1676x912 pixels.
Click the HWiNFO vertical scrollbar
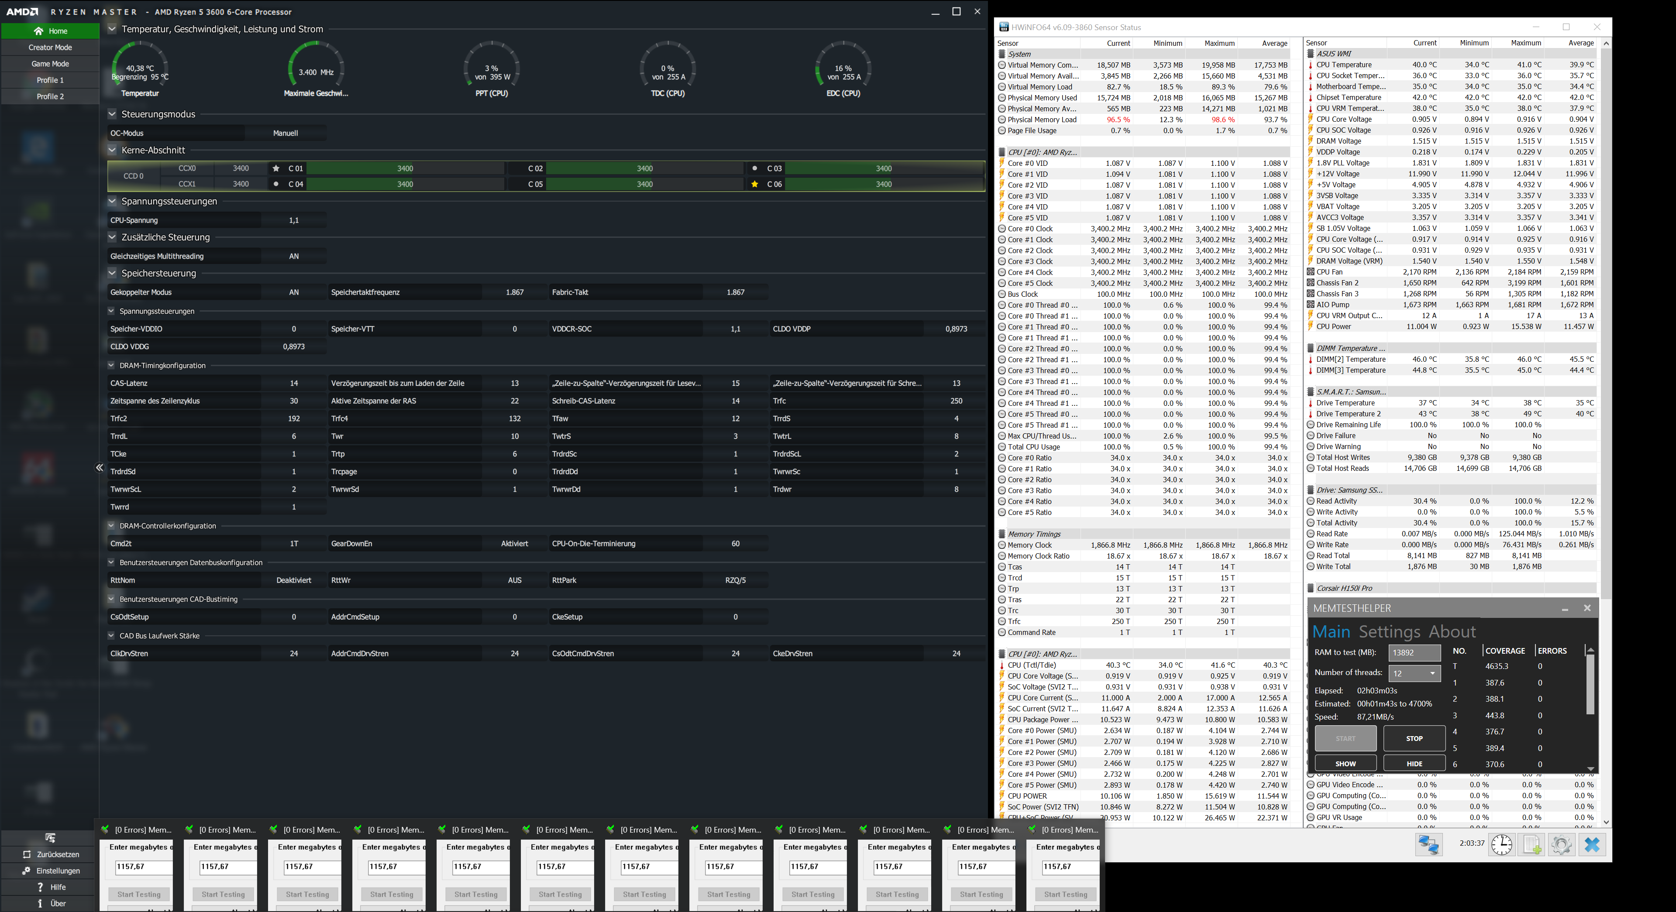(1606, 325)
